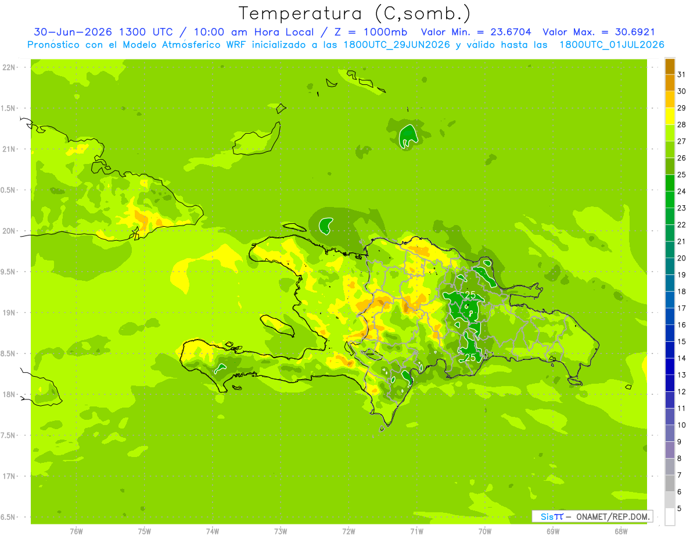The image size is (697, 539).
Task: Pick the dark orange swatch above 31
Action: pos(670,66)
